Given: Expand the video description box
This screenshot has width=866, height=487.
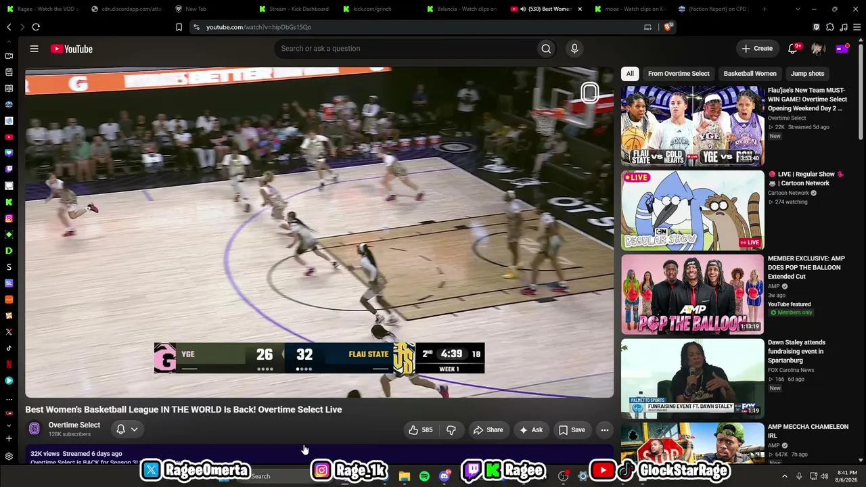Looking at the screenshot, I should pyautogui.click(x=319, y=455).
